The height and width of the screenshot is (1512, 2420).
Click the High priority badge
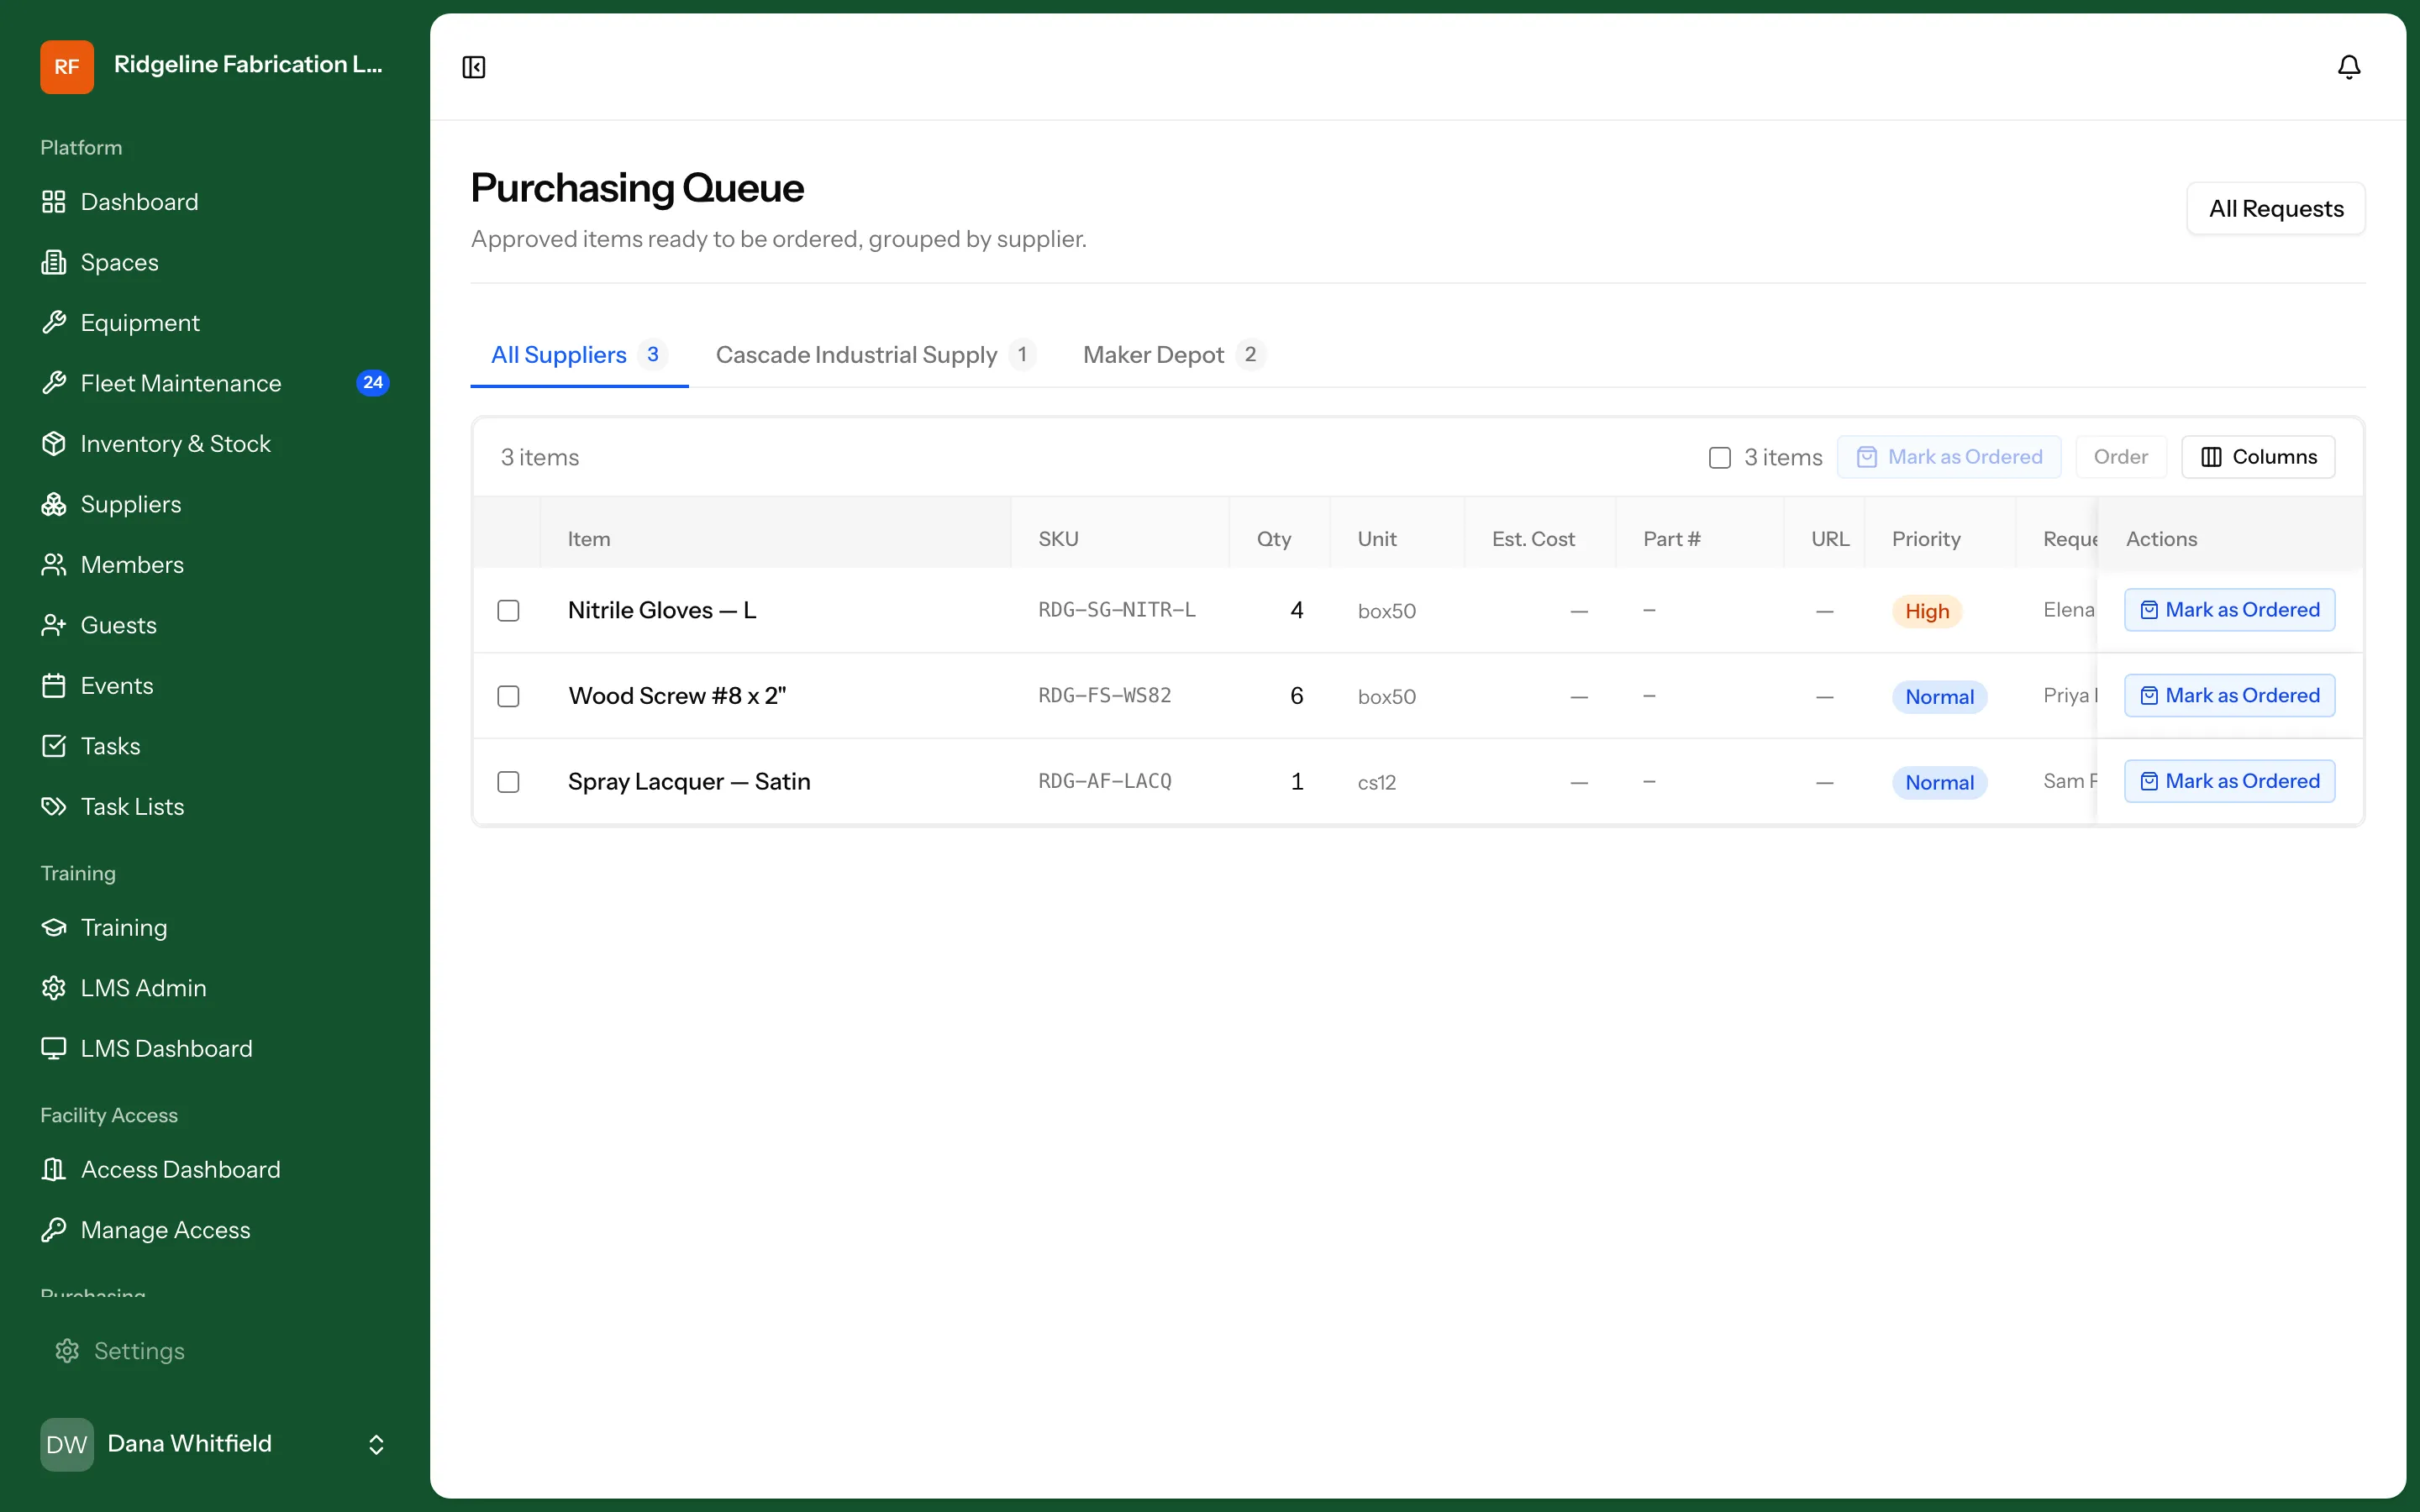click(x=1926, y=611)
